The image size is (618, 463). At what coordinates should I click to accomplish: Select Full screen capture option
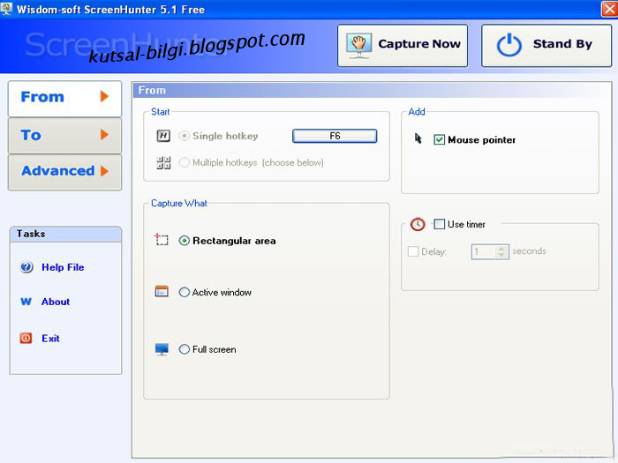tap(184, 349)
